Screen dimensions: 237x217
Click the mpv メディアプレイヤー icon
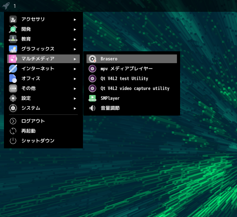click(92, 69)
